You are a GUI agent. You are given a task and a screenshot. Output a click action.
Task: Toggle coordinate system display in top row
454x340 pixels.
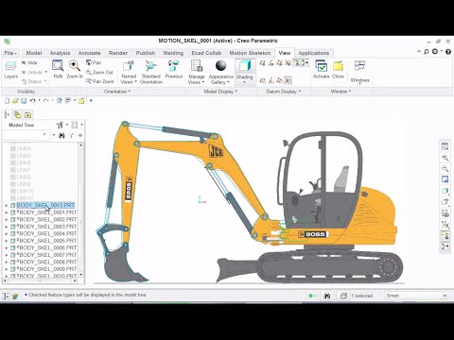288,63
